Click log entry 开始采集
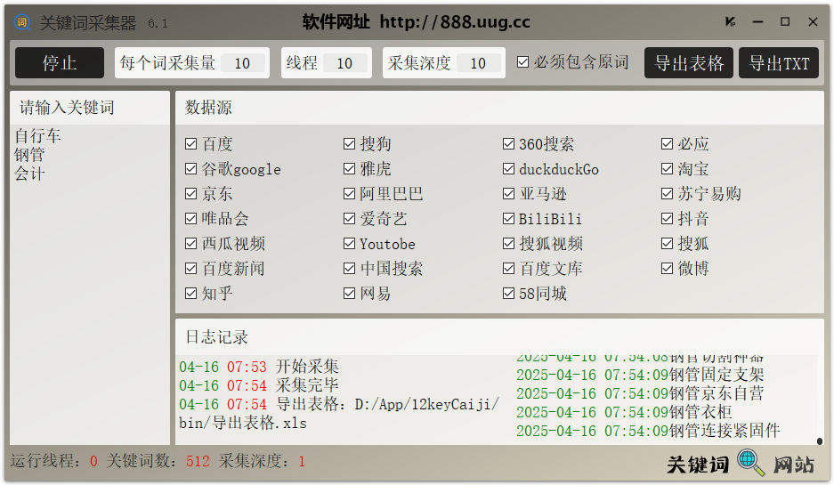Screen dimensions: 834x485 (259, 367)
